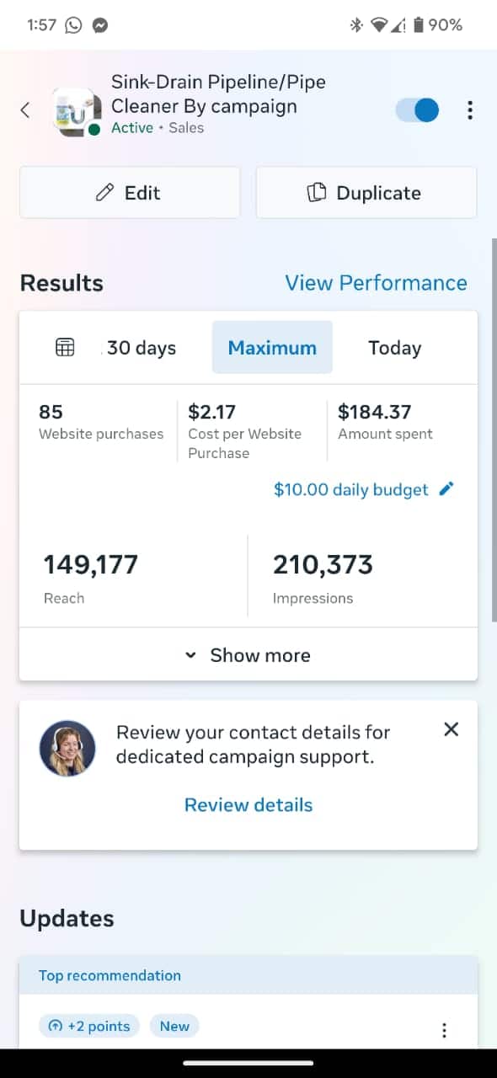Tap the campaign product thumbnail
The width and height of the screenshot is (497, 1078).
[77, 110]
